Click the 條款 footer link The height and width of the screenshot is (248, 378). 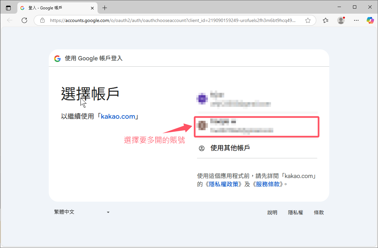319,212
